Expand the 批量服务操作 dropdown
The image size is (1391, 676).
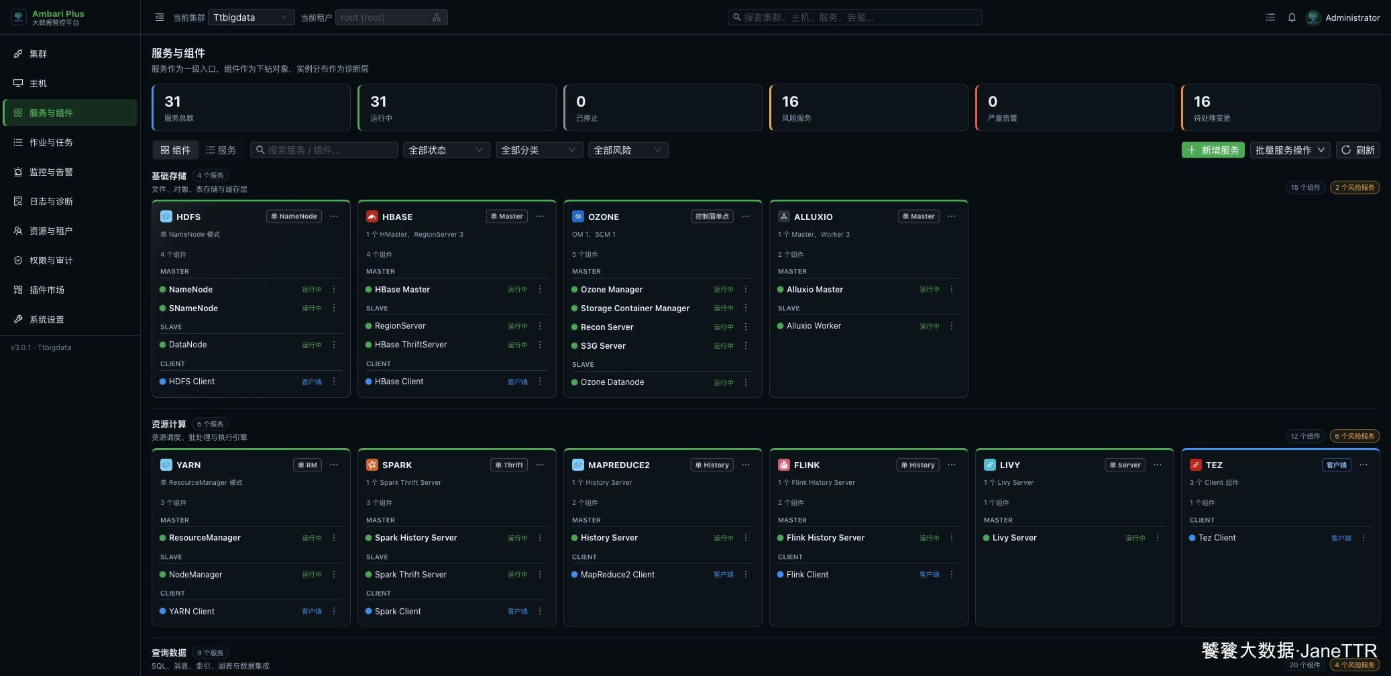1290,150
